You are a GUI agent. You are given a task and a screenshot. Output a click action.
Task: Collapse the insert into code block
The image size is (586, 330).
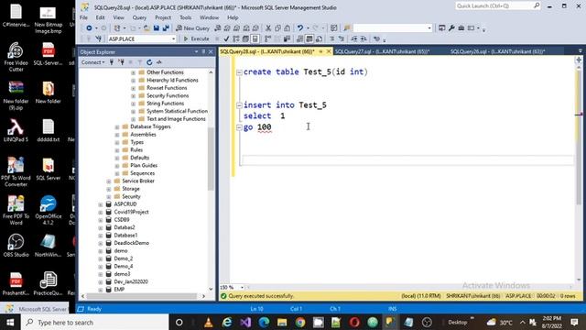239,105
